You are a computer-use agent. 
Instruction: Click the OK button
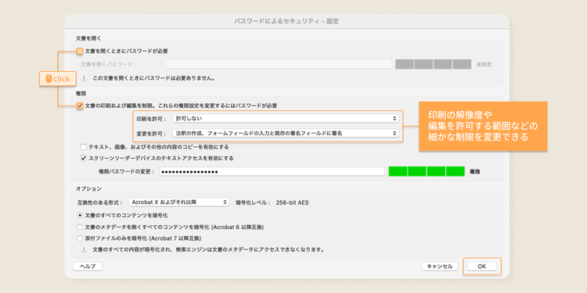click(x=482, y=266)
